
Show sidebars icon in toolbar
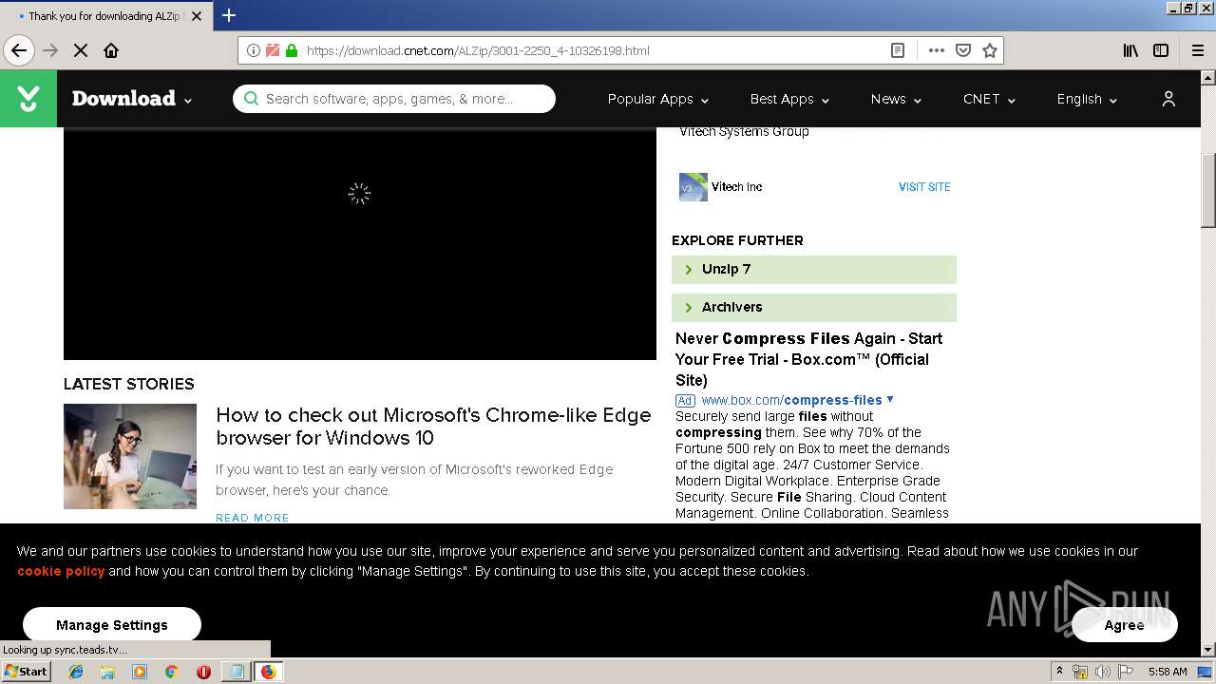1161,50
